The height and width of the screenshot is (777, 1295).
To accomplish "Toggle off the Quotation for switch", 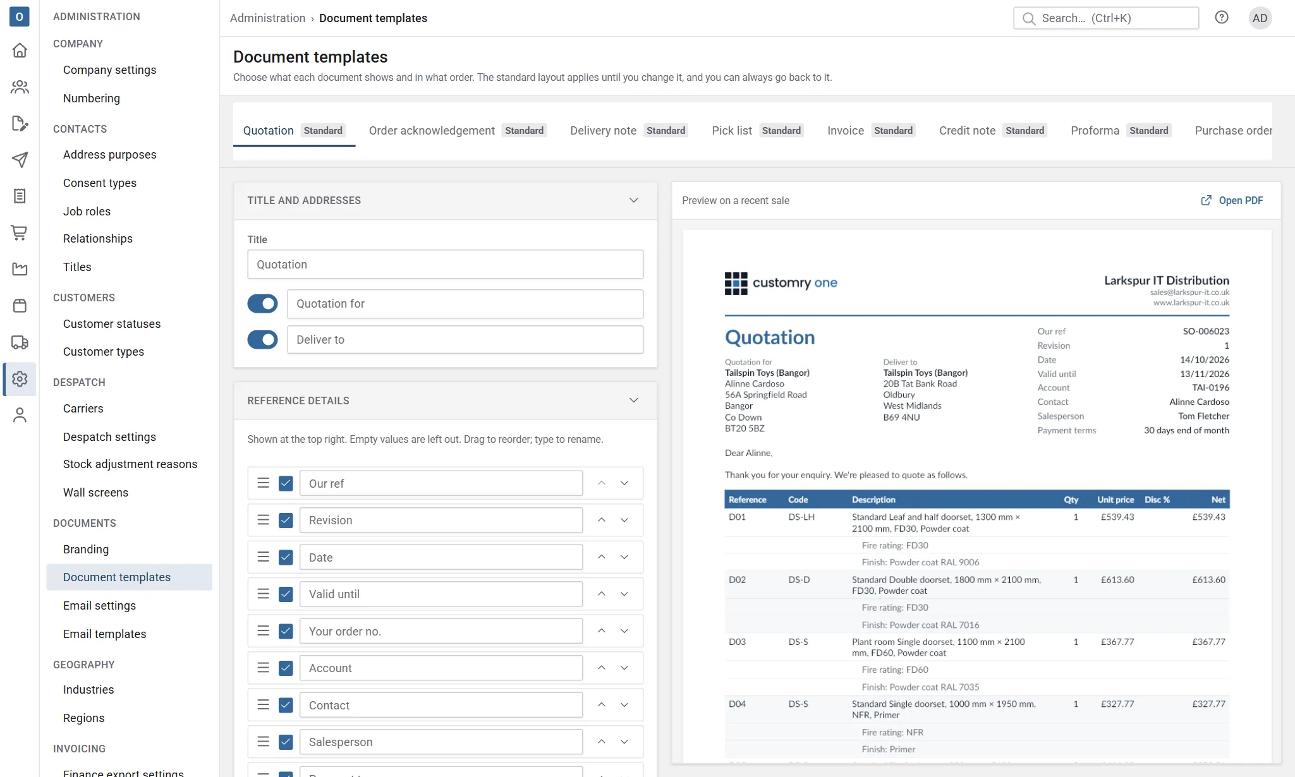I will pos(262,304).
